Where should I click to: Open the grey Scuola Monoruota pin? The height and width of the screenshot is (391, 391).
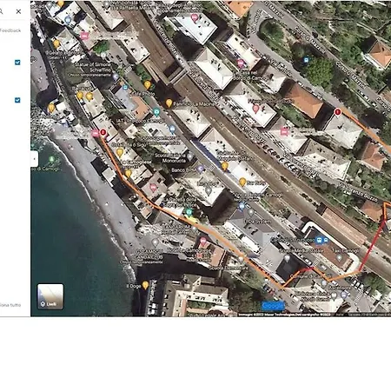pos(190,156)
